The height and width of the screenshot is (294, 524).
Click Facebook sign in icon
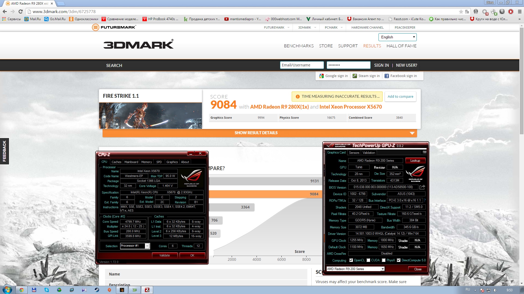tap(386, 76)
